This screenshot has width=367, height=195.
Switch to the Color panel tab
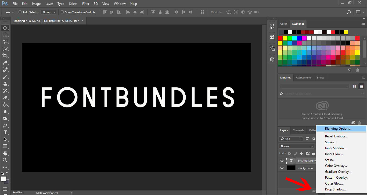283,24
